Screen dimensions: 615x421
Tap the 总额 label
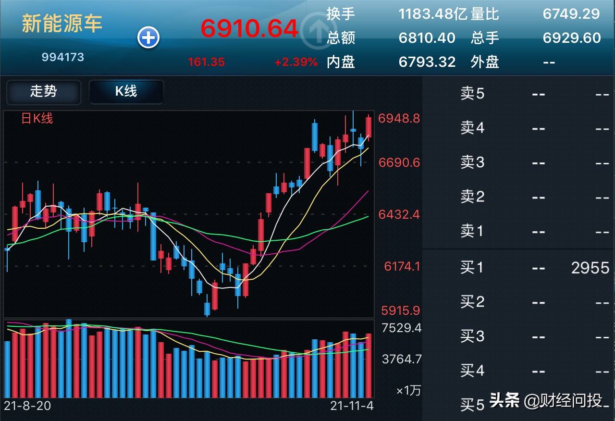[341, 37]
